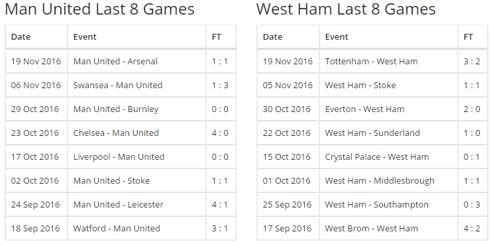Open the Chelsea - Man United event

click(x=116, y=133)
